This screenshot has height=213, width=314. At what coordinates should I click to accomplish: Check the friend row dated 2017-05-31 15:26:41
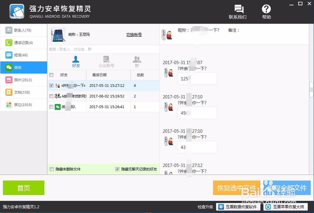coord(51,107)
